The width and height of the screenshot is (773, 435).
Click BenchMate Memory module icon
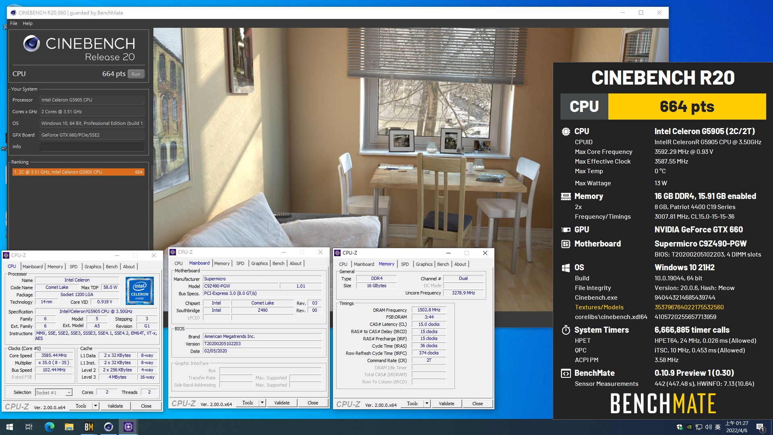coord(566,197)
